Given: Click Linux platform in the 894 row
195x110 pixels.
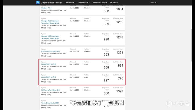Looking at the screenshot, I should click(86, 64).
